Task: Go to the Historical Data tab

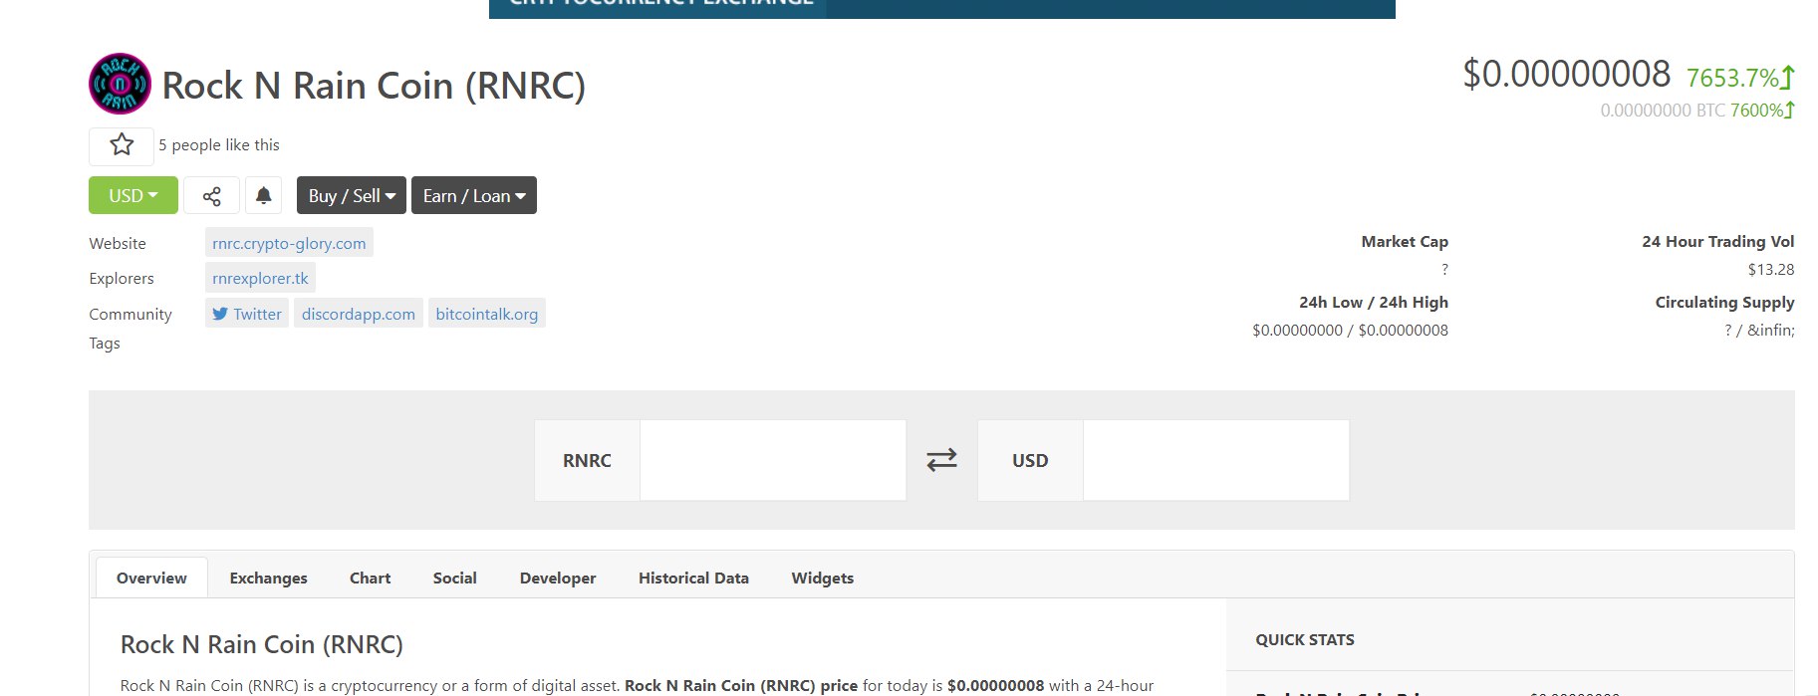Action: (x=693, y=578)
